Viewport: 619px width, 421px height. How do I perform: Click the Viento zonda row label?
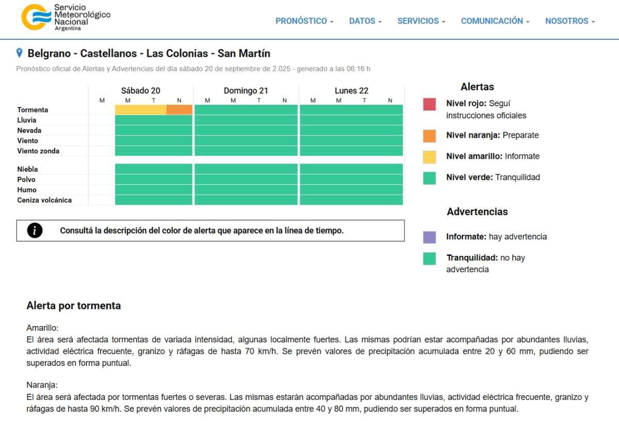point(38,151)
